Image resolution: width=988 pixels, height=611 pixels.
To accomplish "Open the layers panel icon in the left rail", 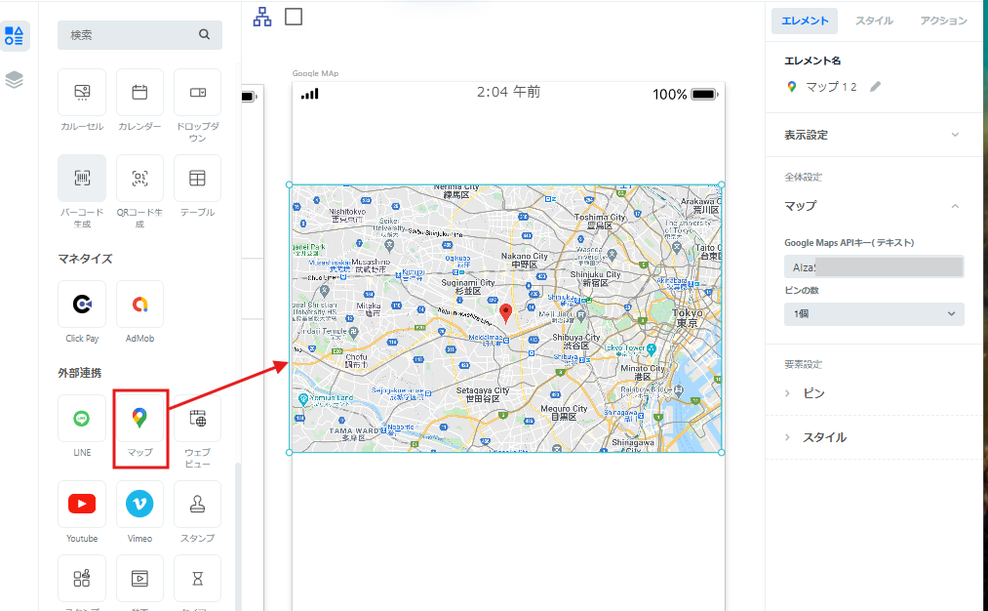I will [x=14, y=80].
